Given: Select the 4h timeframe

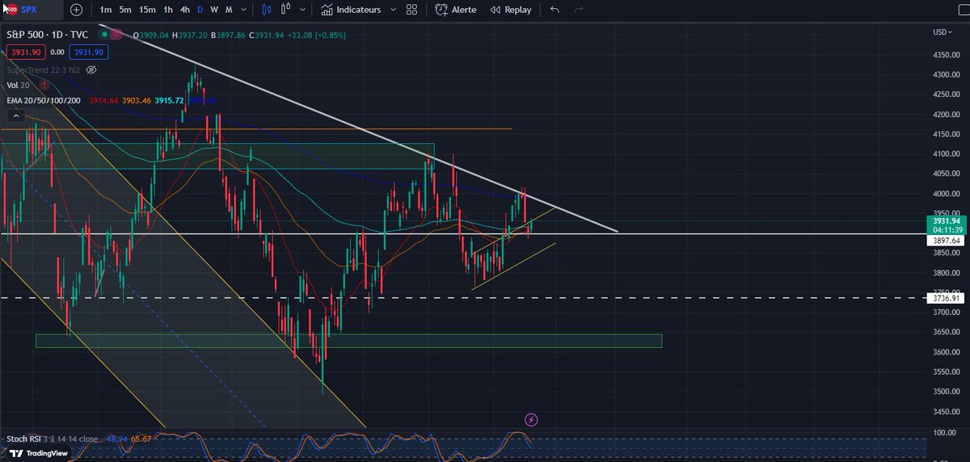Looking at the screenshot, I should pos(185,10).
